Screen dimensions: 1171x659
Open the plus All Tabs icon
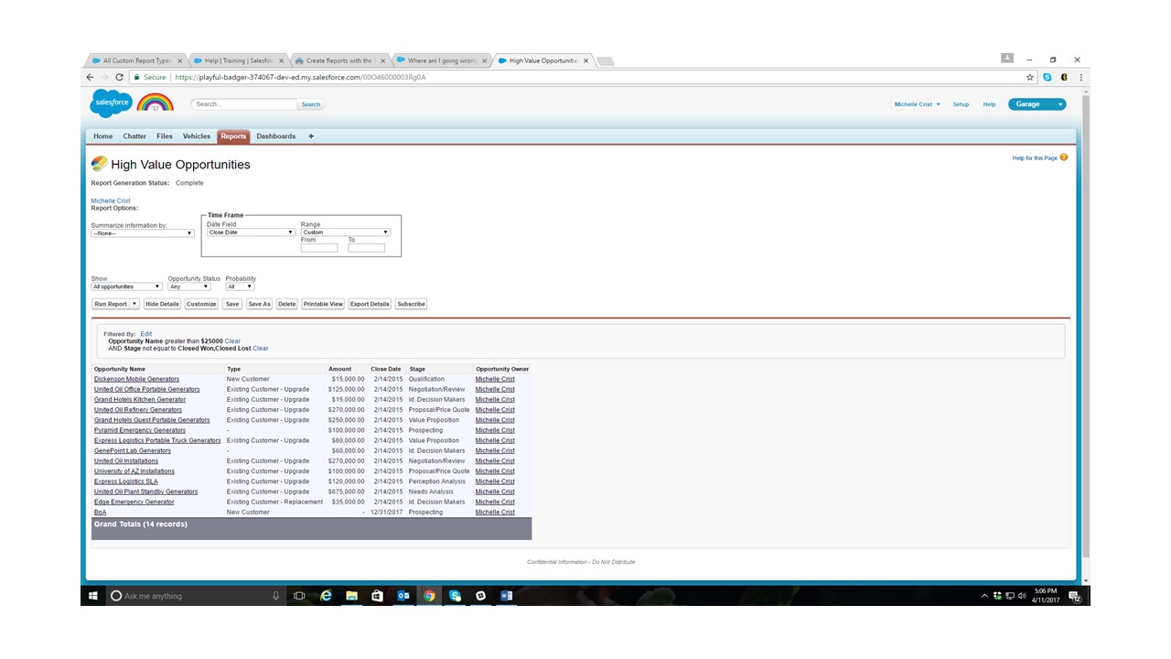pos(311,136)
